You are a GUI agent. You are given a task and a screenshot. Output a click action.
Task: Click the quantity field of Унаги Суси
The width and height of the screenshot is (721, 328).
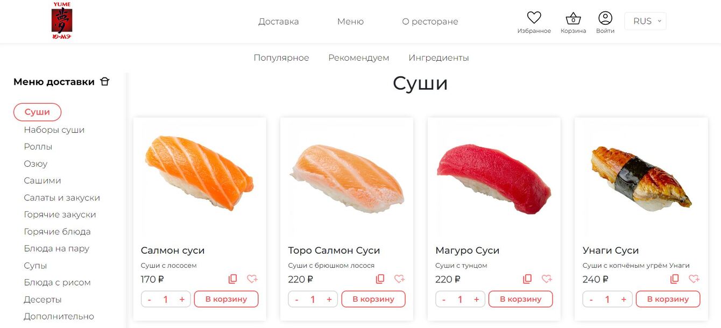click(607, 300)
